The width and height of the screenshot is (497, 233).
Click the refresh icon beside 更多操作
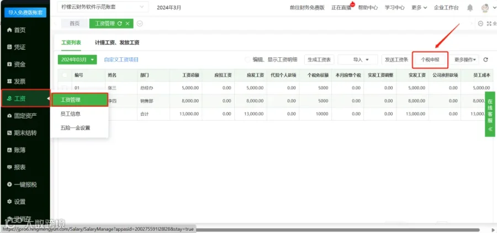[x=485, y=59]
